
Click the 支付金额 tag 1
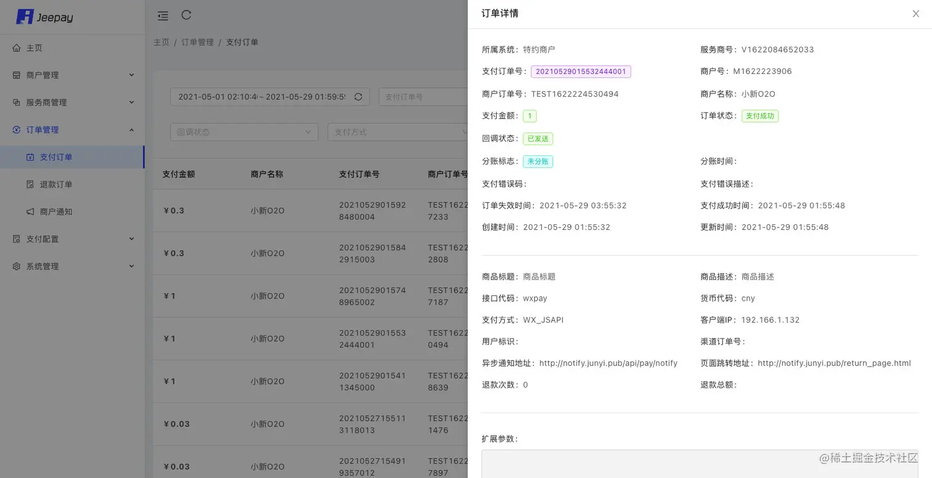(x=529, y=116)
